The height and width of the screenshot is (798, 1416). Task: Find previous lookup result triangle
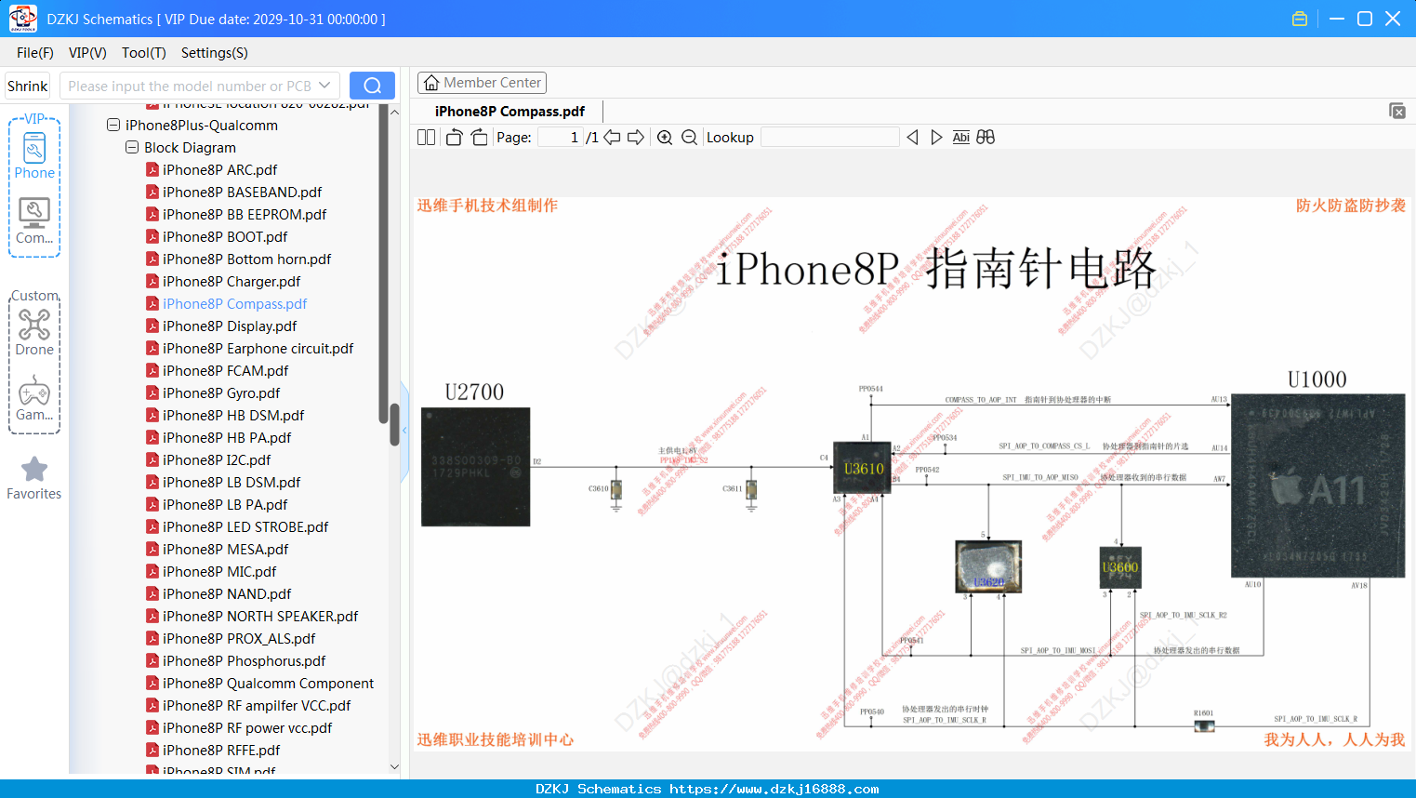pos(912,138)
